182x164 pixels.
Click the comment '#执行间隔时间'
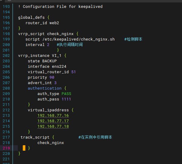[70, 45]
